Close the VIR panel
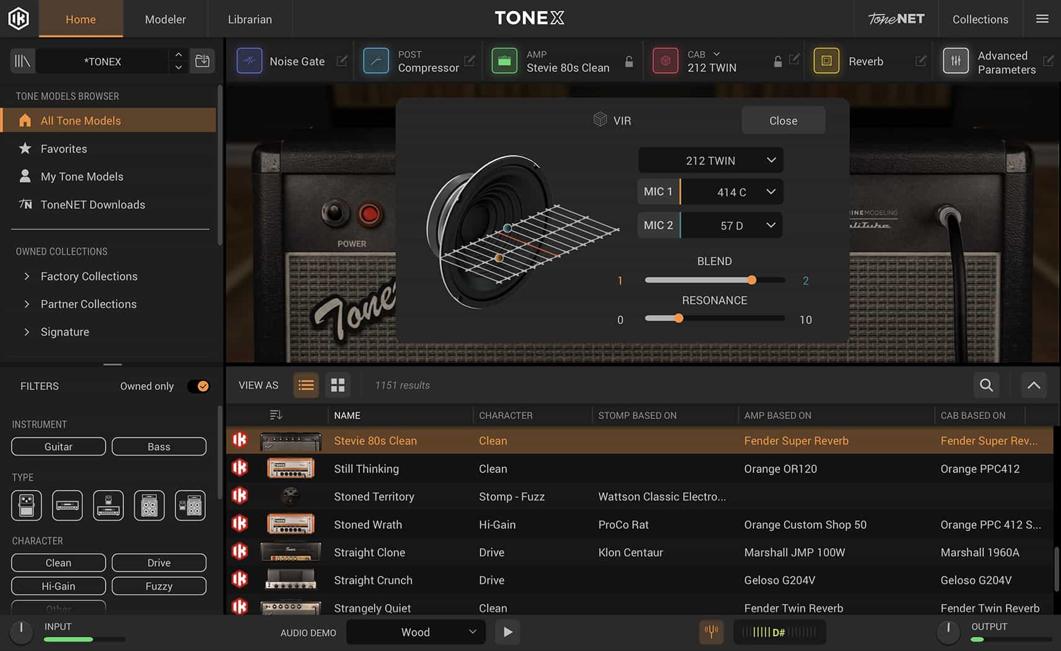The image size is (1061, 651). [x=783, y=120]
